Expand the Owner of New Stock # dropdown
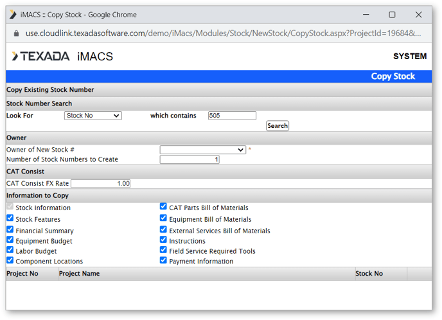 (202, 150)
